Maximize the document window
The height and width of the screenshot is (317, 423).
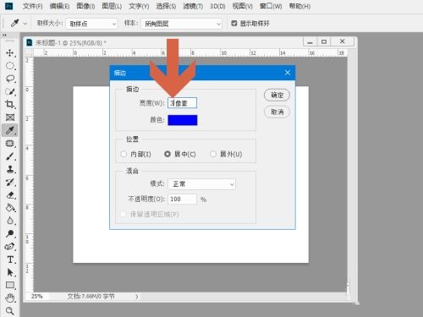[324, 41]
